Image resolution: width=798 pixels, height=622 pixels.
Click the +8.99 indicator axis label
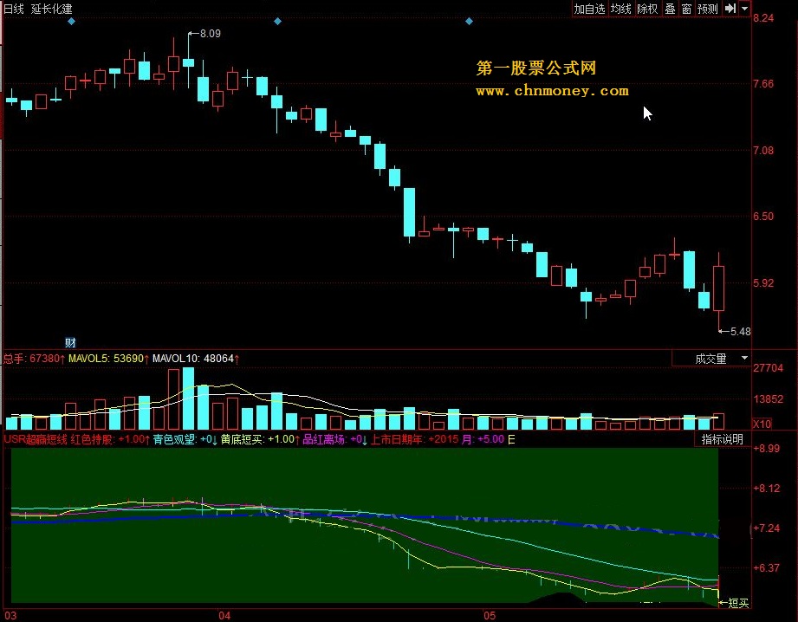point(766,449)
